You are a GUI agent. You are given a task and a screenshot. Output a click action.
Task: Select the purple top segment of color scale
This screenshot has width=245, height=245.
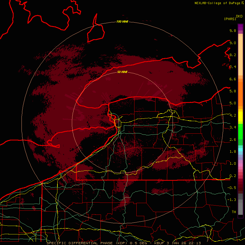pyautogui.click(x=240, y=27)
